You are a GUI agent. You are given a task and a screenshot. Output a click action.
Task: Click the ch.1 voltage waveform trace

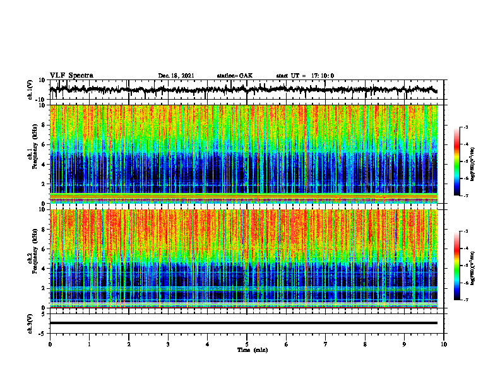244,90
